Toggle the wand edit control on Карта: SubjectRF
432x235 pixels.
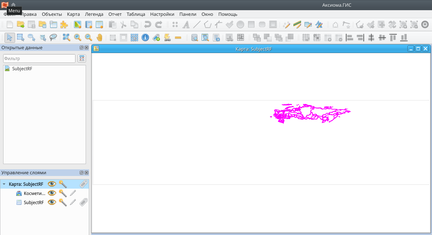(x=62, y=184)
